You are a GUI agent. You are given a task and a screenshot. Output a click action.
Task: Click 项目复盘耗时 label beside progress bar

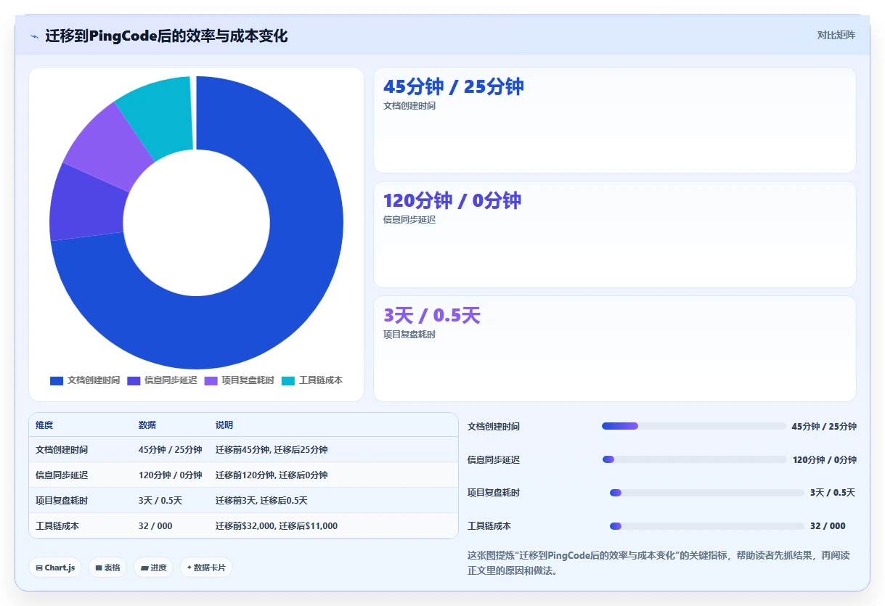tap(494, 493)
